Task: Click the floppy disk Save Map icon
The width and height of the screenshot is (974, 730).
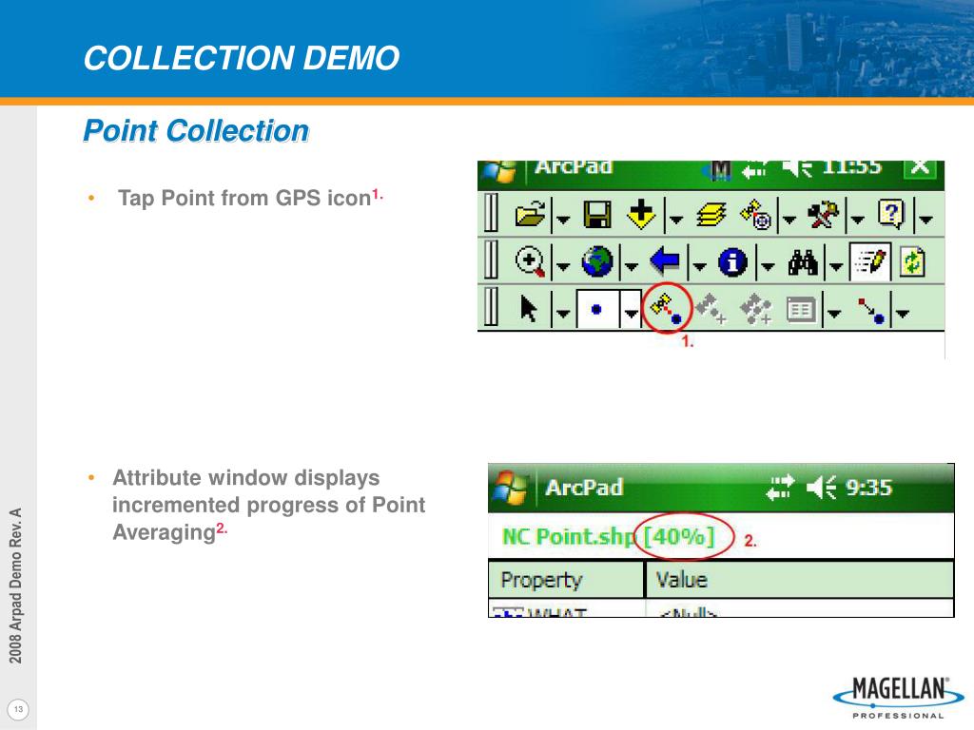Action: tap(597, 216)
